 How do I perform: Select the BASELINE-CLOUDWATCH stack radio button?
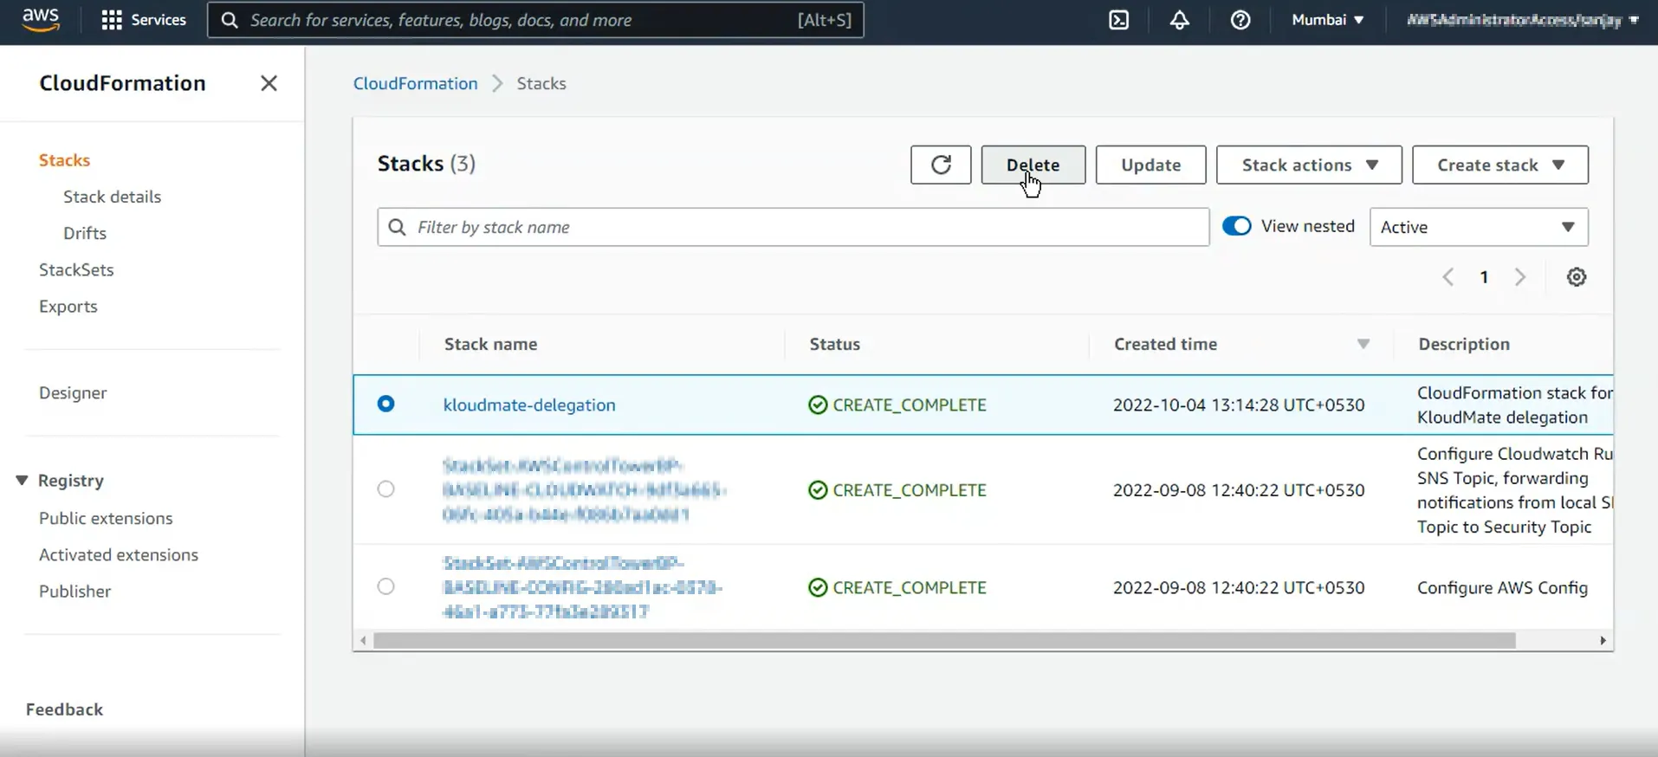point(386,489)
